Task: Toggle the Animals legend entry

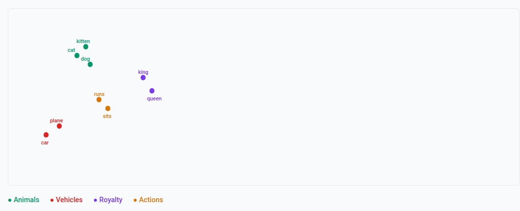Action: (24, 200)
